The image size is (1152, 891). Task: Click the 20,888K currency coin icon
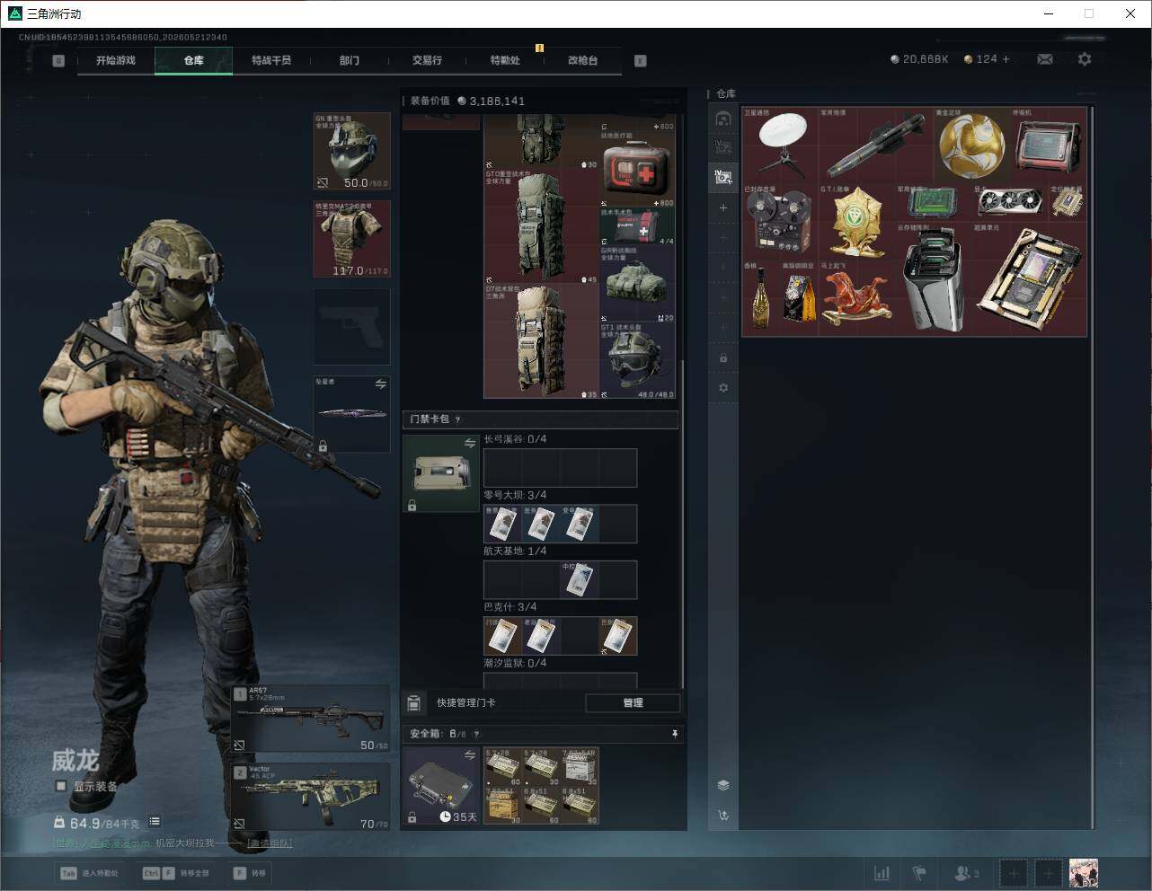895,59
